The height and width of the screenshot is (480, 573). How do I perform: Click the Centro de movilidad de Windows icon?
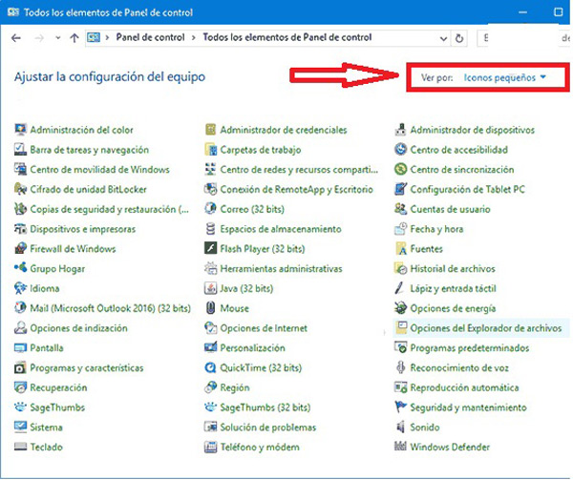pyautogui.click(x=20, y=169)
